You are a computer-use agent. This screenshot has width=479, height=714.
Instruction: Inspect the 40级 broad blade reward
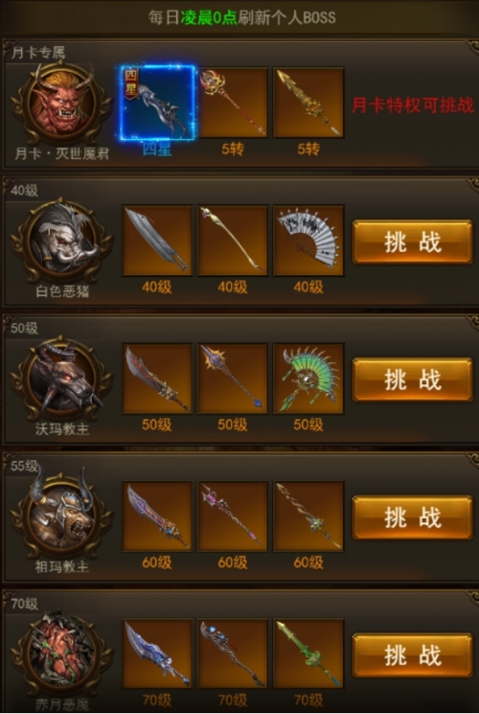pyautogui.click(x=157, y=241)
